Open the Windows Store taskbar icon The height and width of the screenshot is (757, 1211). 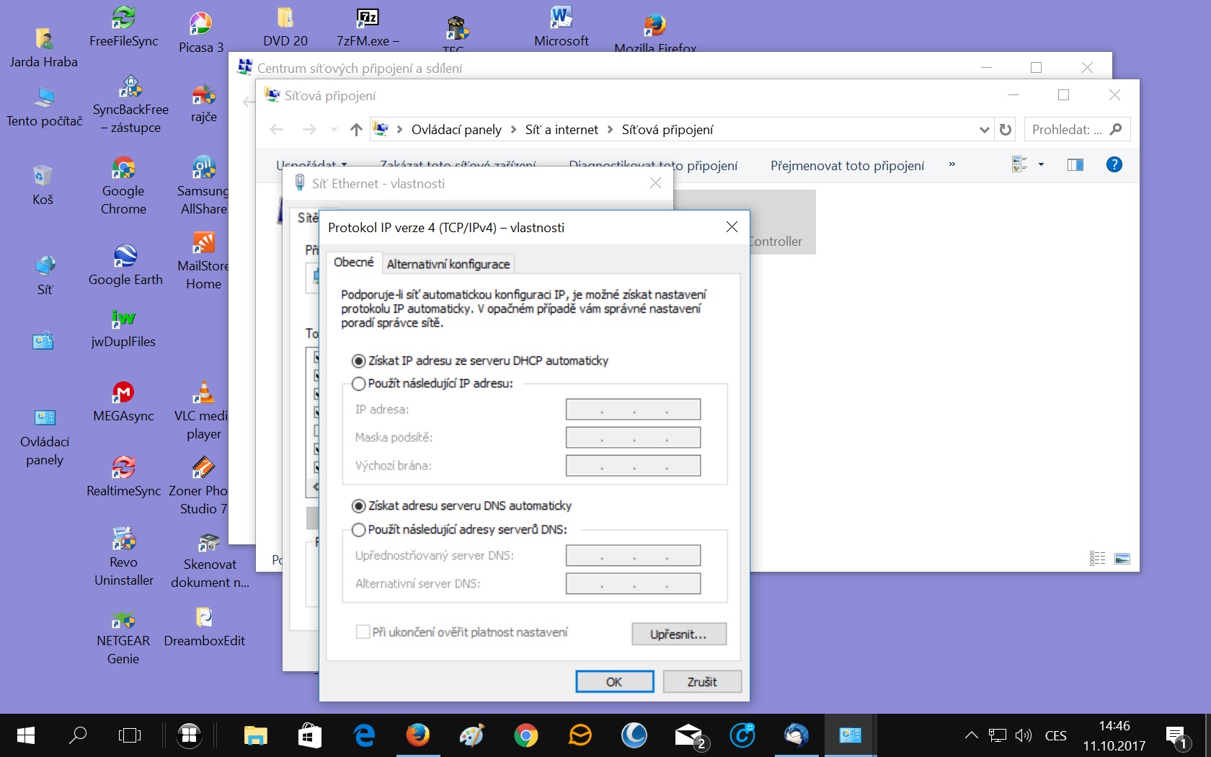pos(309,735)
